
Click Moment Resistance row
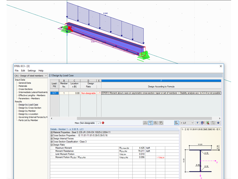tap(115, 151)
